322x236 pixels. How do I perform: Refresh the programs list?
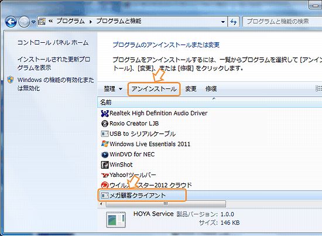pyautogui.click(x=234, y=22)
